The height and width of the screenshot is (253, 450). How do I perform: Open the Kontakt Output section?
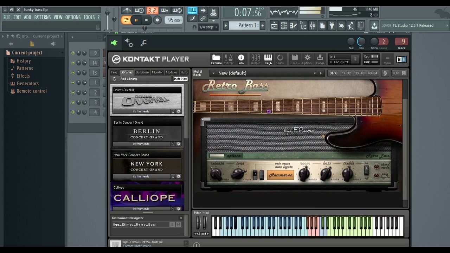click(x=256, y=59)
